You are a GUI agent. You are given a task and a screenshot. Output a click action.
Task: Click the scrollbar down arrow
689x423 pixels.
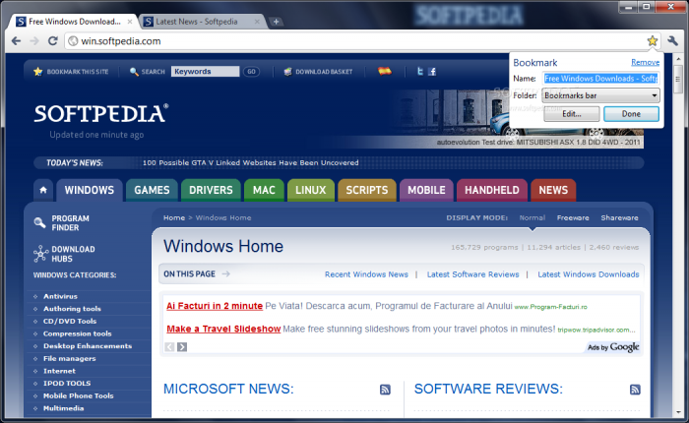pos(678,412)
